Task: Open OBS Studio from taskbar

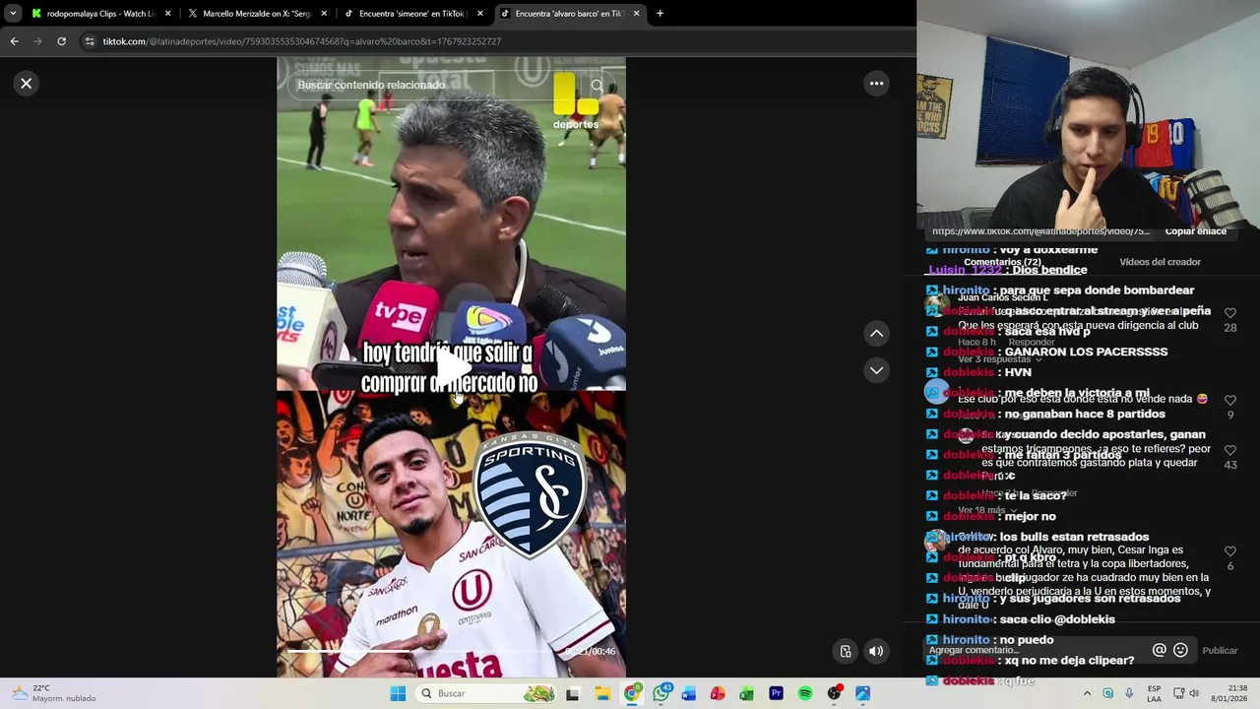Action: coord(835,693)
